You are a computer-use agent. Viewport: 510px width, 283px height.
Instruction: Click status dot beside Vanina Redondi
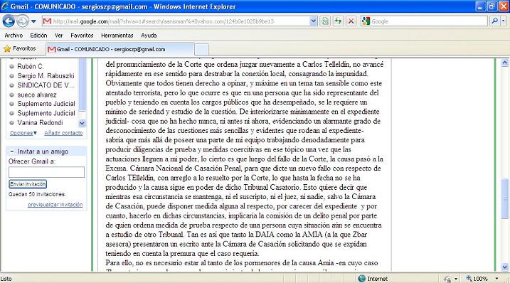tap(11, 123)
